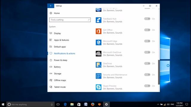Click the Power & sleep icon
The height and width of the screenshot is (107, 191).
pos(51,60)
